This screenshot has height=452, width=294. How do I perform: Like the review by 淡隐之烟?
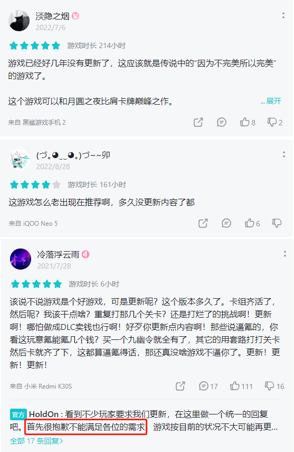pos(248,122)
